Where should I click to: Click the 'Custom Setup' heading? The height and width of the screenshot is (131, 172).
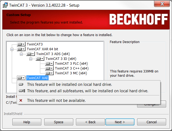point(19,15)
